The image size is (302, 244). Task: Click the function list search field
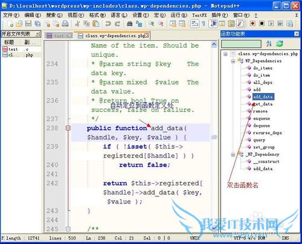click(x=241, y=43)
